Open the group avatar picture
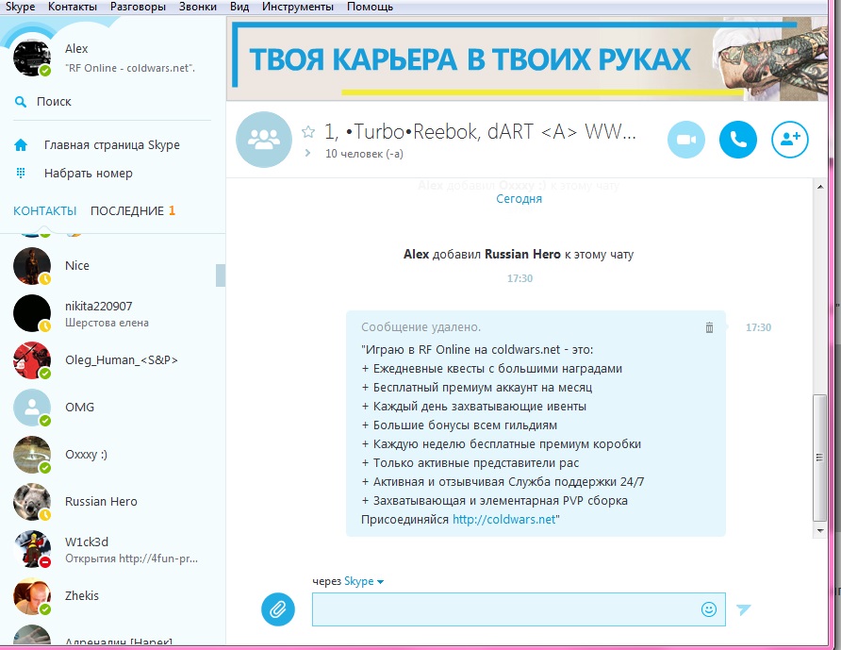 click(x=264, y=140)
